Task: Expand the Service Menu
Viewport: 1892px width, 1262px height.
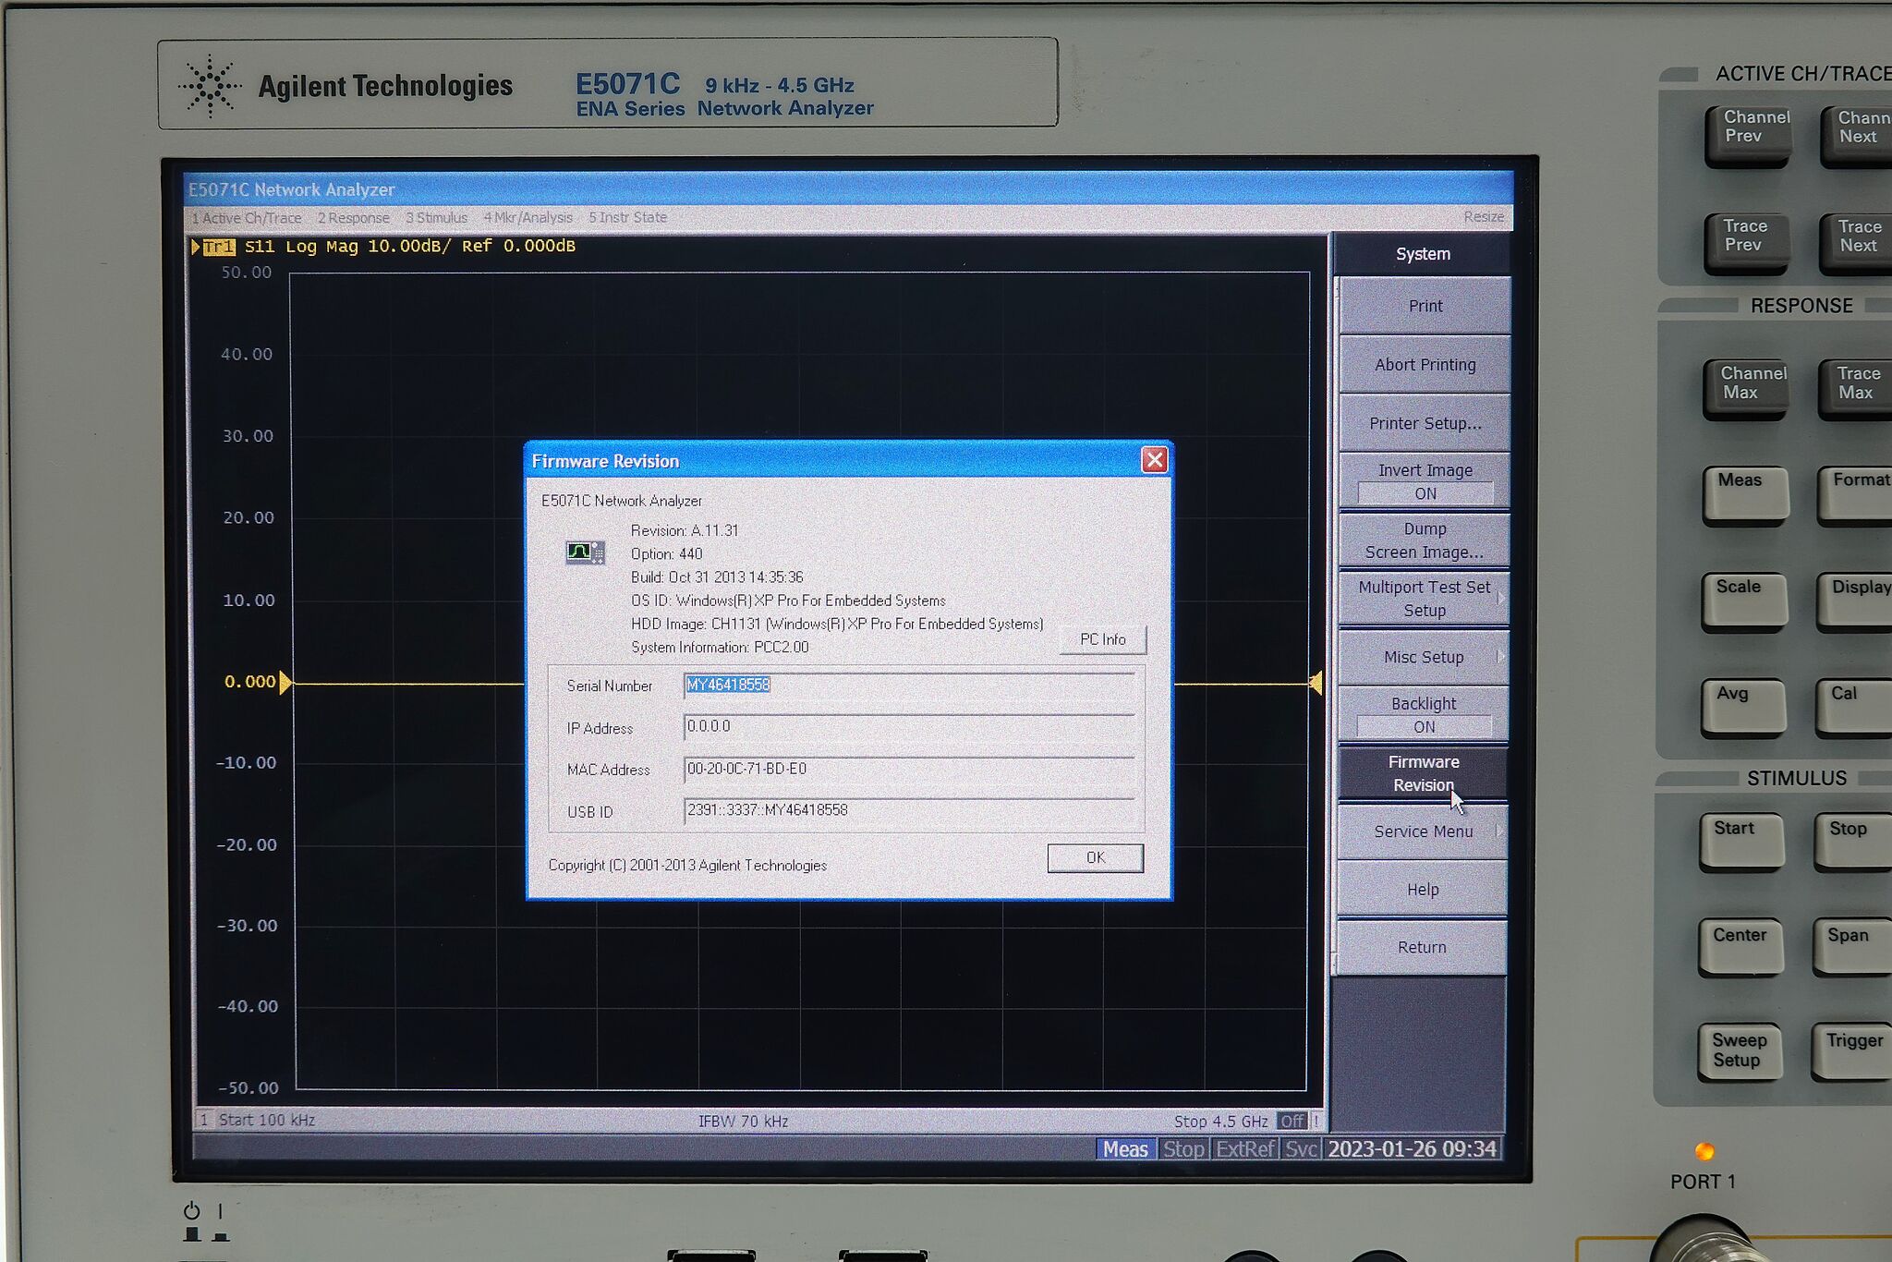Action: click(1424, 831)
